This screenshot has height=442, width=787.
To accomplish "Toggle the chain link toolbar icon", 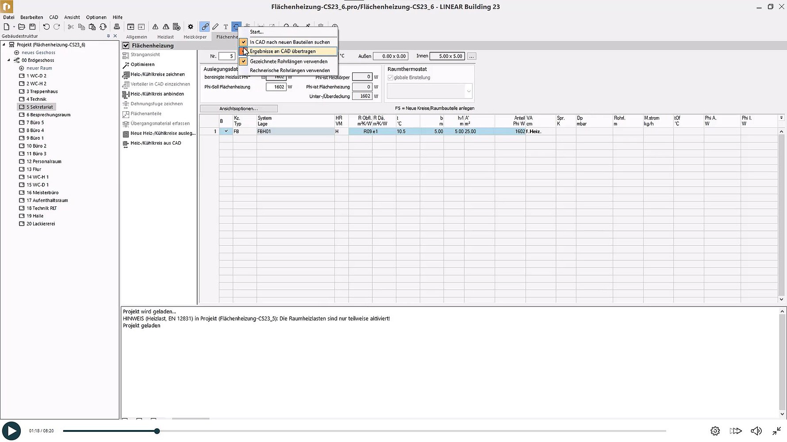I will point(204,27).
